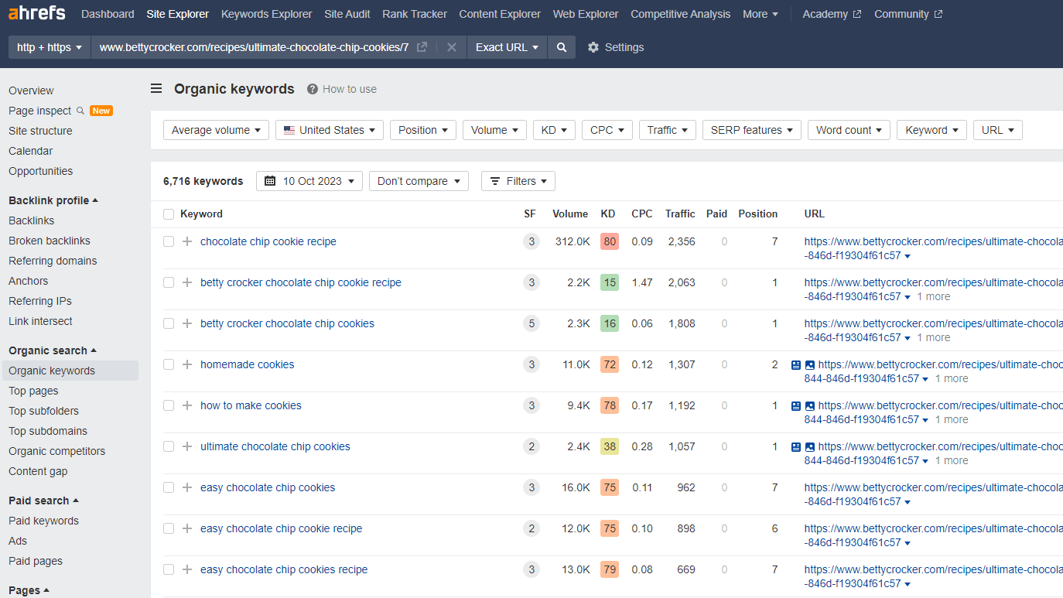Open the Academy external link
The width and height of the screenshot is (1063, 598).
coord(832,14)
